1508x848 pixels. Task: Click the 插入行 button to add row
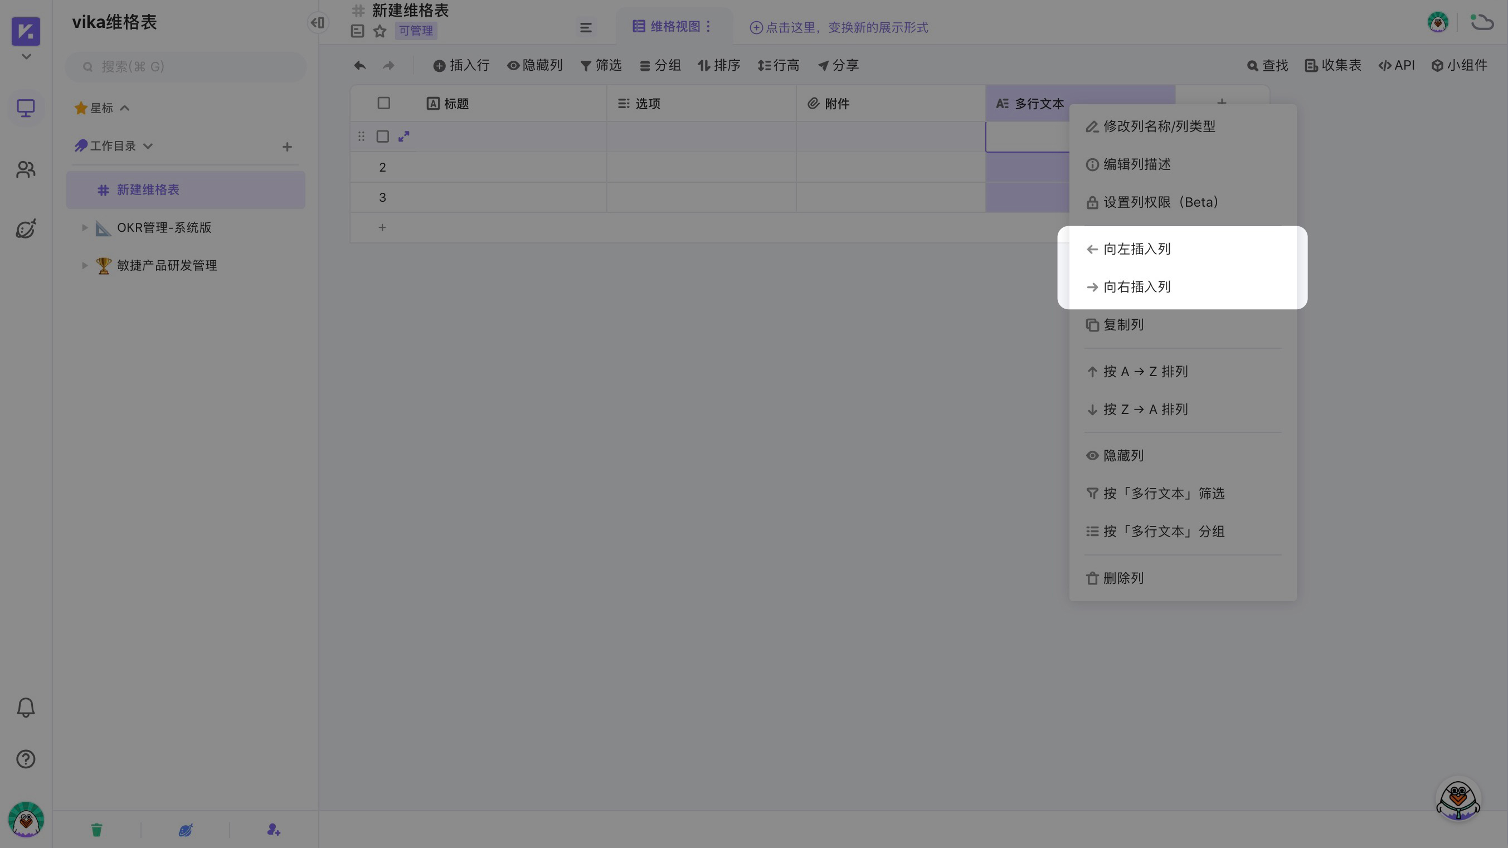(462, 65)
